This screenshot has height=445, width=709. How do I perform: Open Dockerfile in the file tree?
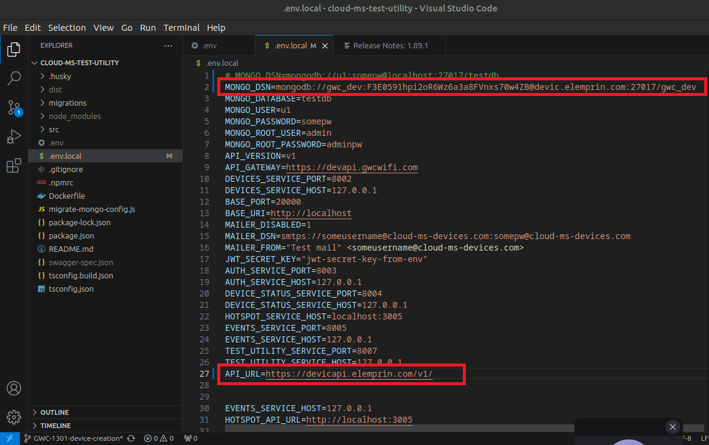coord(66,196)
